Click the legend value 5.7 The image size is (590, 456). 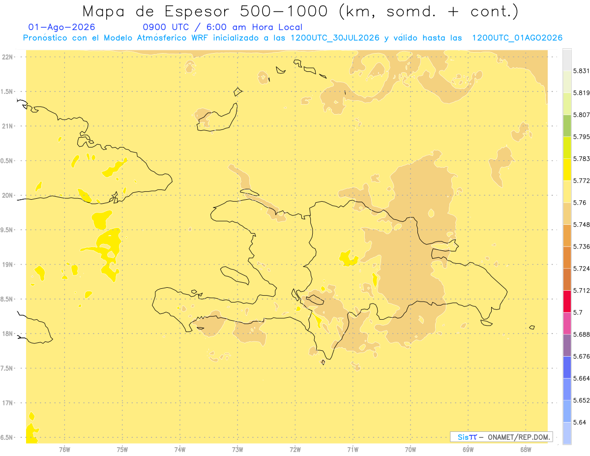click(x=578, y=312)
